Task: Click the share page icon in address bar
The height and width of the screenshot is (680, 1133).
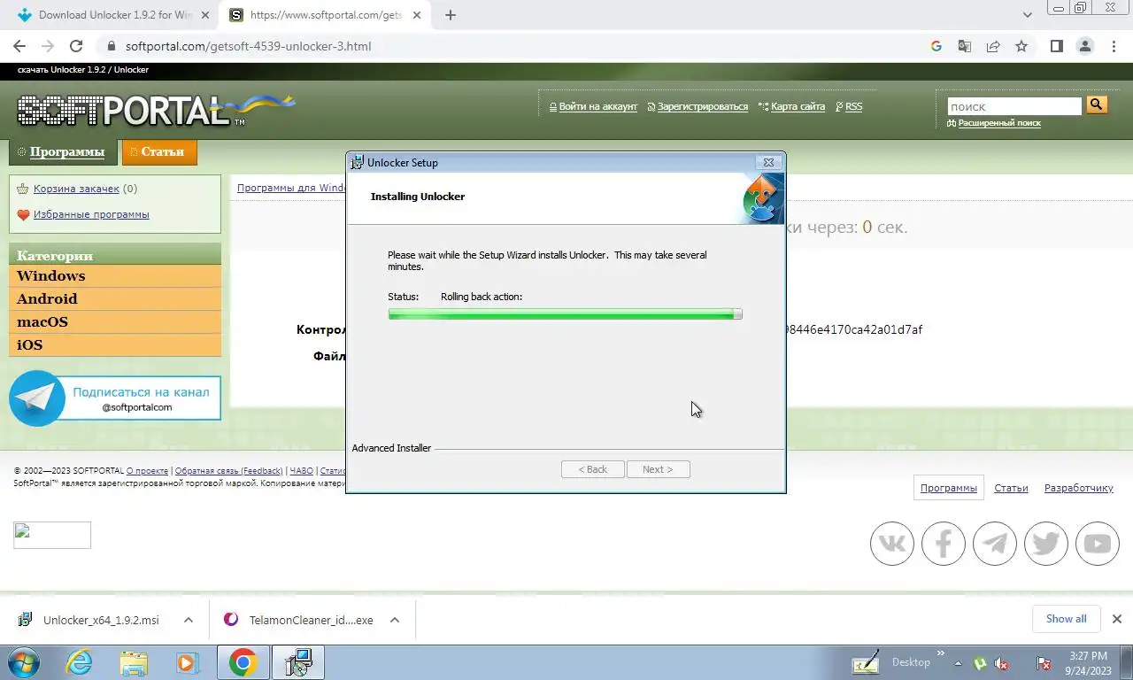Action: [993, 46]
